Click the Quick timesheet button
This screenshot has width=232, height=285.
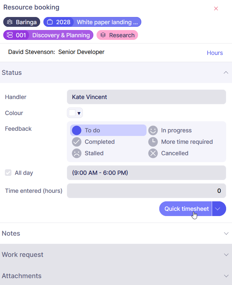(x=185, y=209)
